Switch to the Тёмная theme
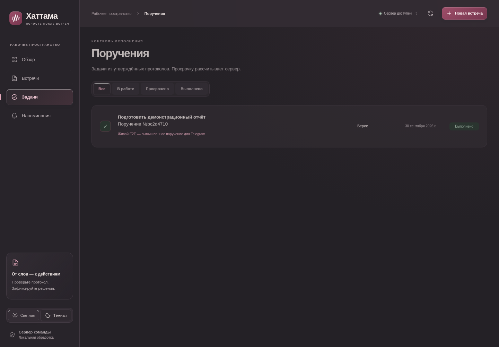 56,315
